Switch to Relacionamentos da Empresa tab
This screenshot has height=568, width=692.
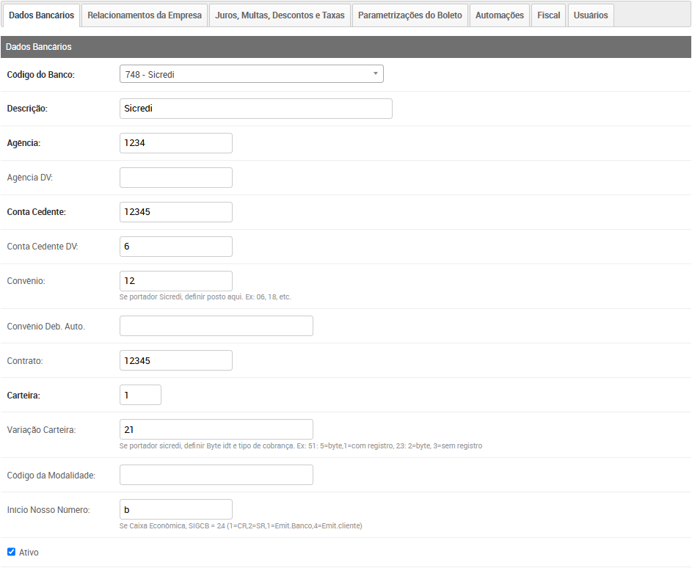point(145,15)
